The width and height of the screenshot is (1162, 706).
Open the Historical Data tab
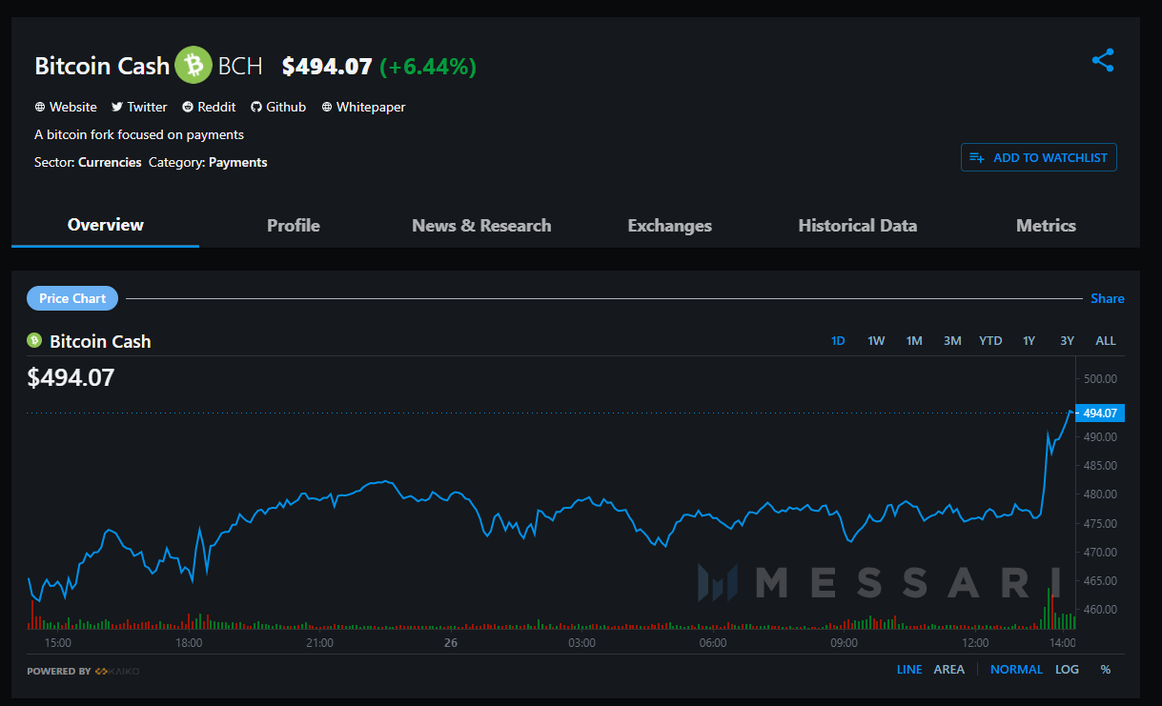[x=858, y=226]
